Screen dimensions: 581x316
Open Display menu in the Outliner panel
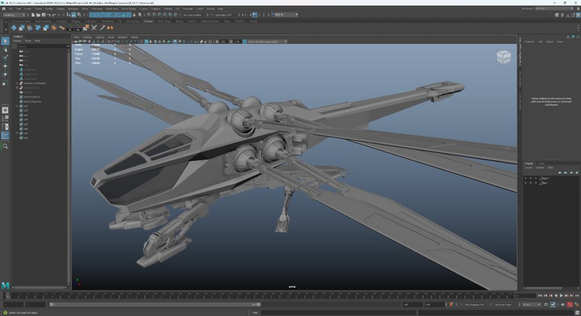17,41
